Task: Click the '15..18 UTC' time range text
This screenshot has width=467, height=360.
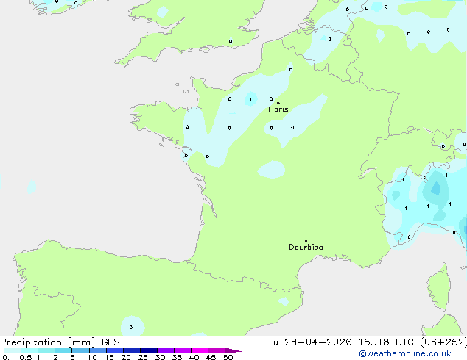Action: 386,342
